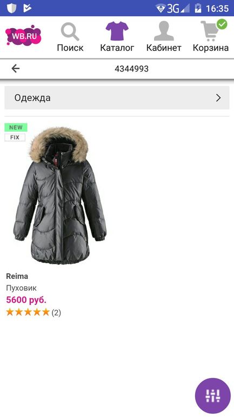Tap the article number 4344993 title

click(x=132, y=69)
